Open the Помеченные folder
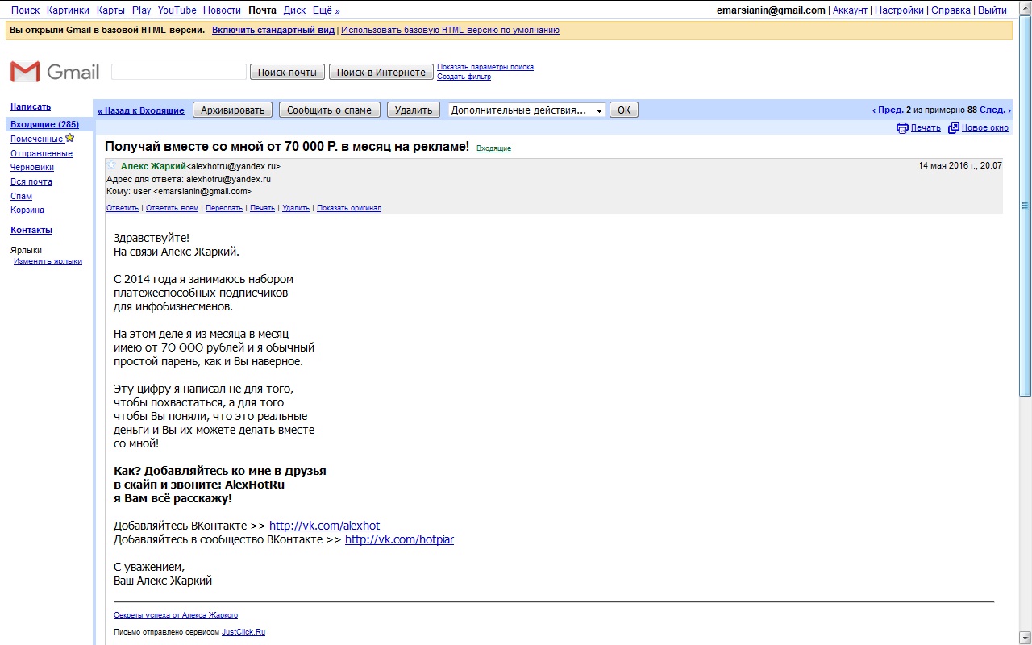The width and height of the screenshot is (1032, 645). [36, 139]
